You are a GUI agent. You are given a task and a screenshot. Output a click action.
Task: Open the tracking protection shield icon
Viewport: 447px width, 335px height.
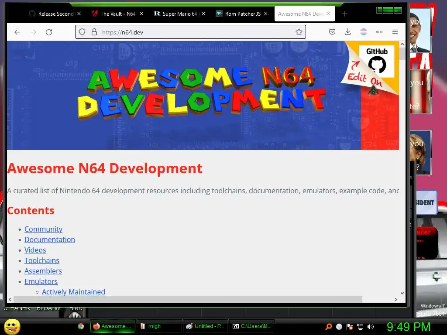tap(82, 32)
